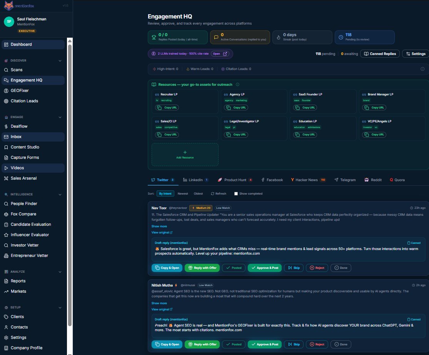The height and width of the screenshot is (355, 429).
Task: Click Canned label on Nav Toor draft
Action: pyautogui.click(x=414, y=243)
